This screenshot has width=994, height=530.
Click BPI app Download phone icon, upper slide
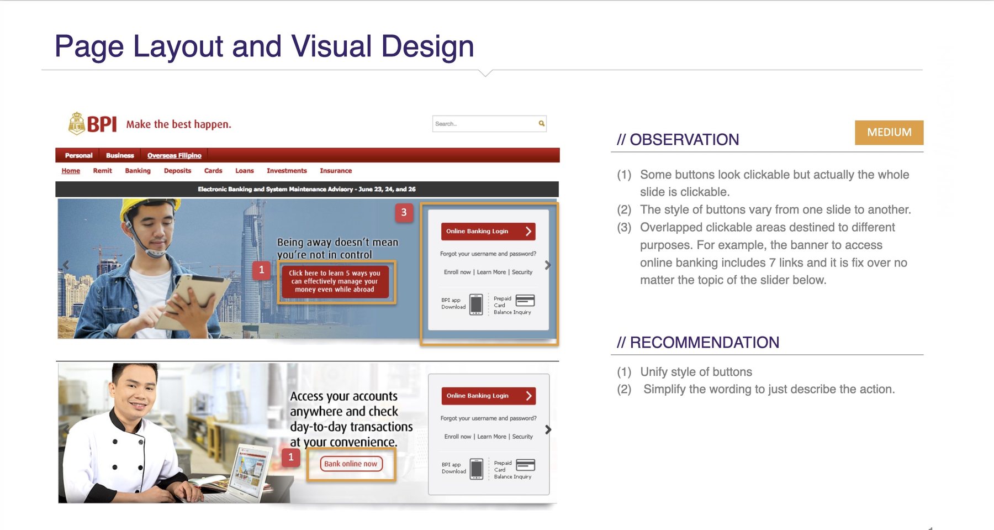[x=476, y=304]
